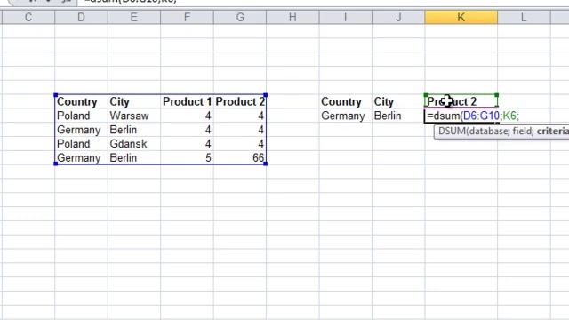Click the field argument in DSUM tooltip
This screenshot has width=569, height=320.
coord(521,131)
